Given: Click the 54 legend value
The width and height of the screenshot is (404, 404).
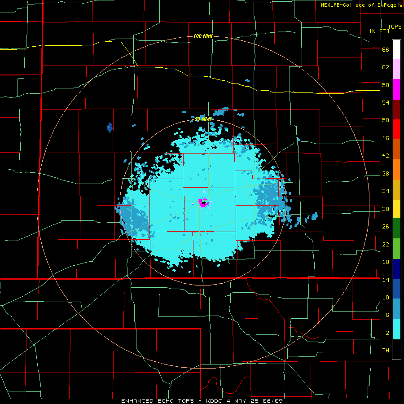Looking at the screenshot, I should click(386, 102).
